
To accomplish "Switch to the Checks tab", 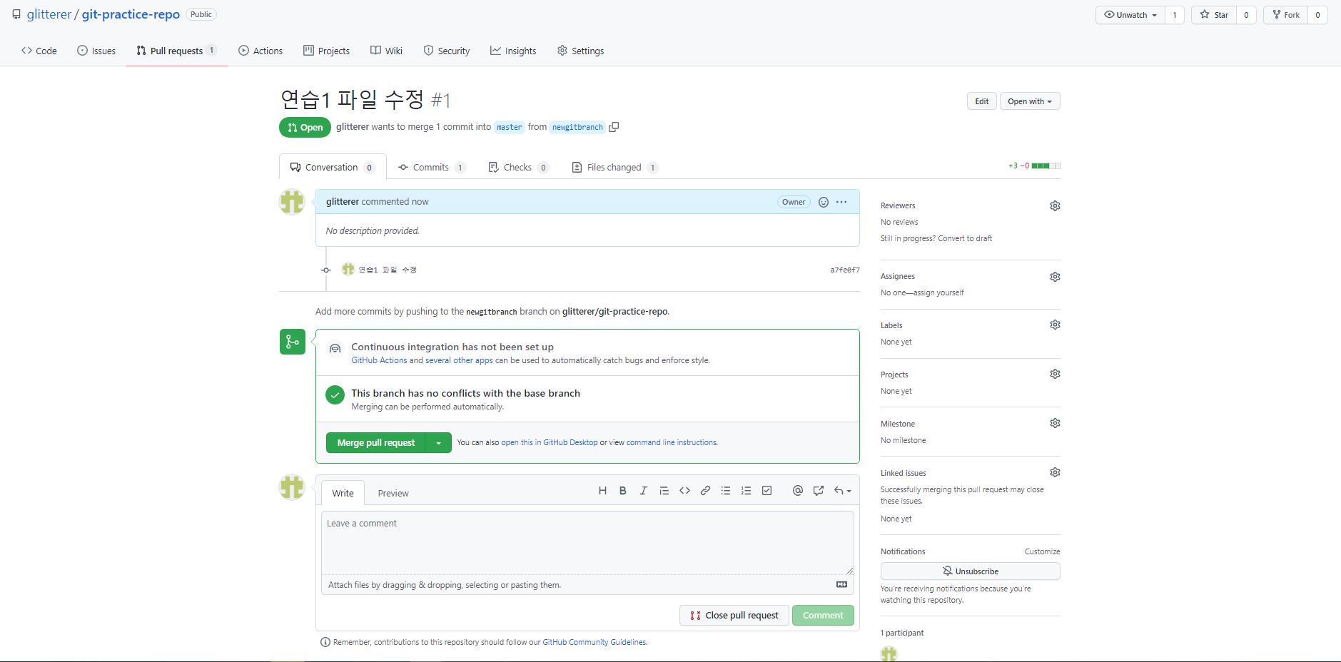I will (518, 168).
